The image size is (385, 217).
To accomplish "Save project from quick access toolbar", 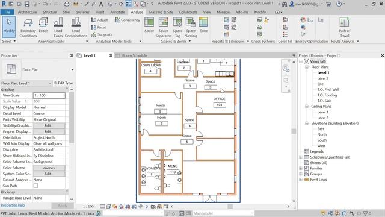I will [x=27, y=4].
